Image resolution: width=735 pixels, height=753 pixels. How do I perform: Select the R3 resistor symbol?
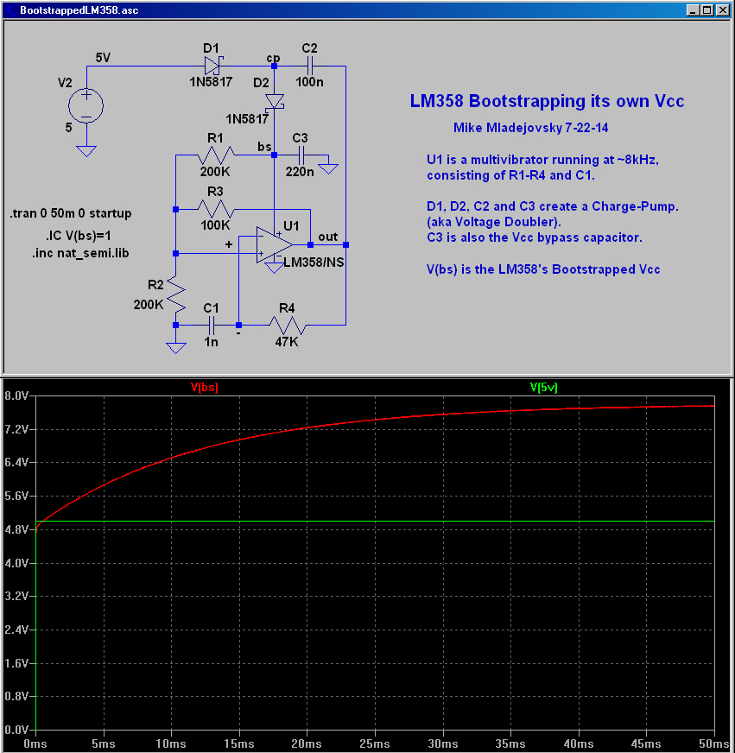216,209
